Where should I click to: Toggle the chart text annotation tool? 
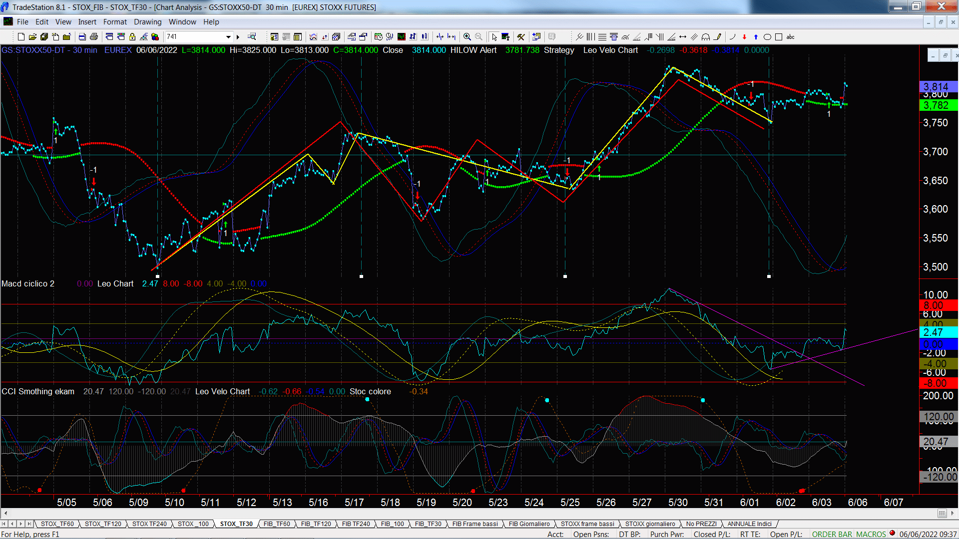pos(505,37)
